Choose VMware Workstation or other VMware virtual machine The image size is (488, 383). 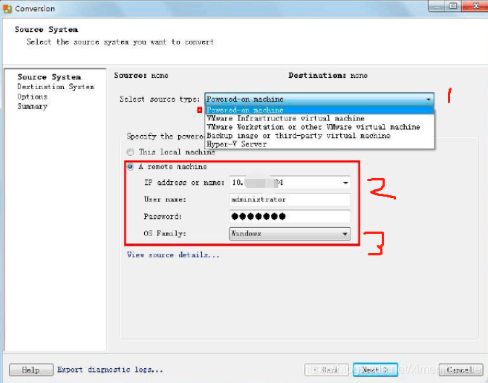[319, 127]
